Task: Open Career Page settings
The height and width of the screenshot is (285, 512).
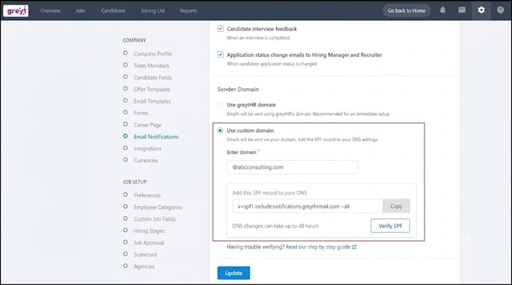Action: tap(147, 125)
